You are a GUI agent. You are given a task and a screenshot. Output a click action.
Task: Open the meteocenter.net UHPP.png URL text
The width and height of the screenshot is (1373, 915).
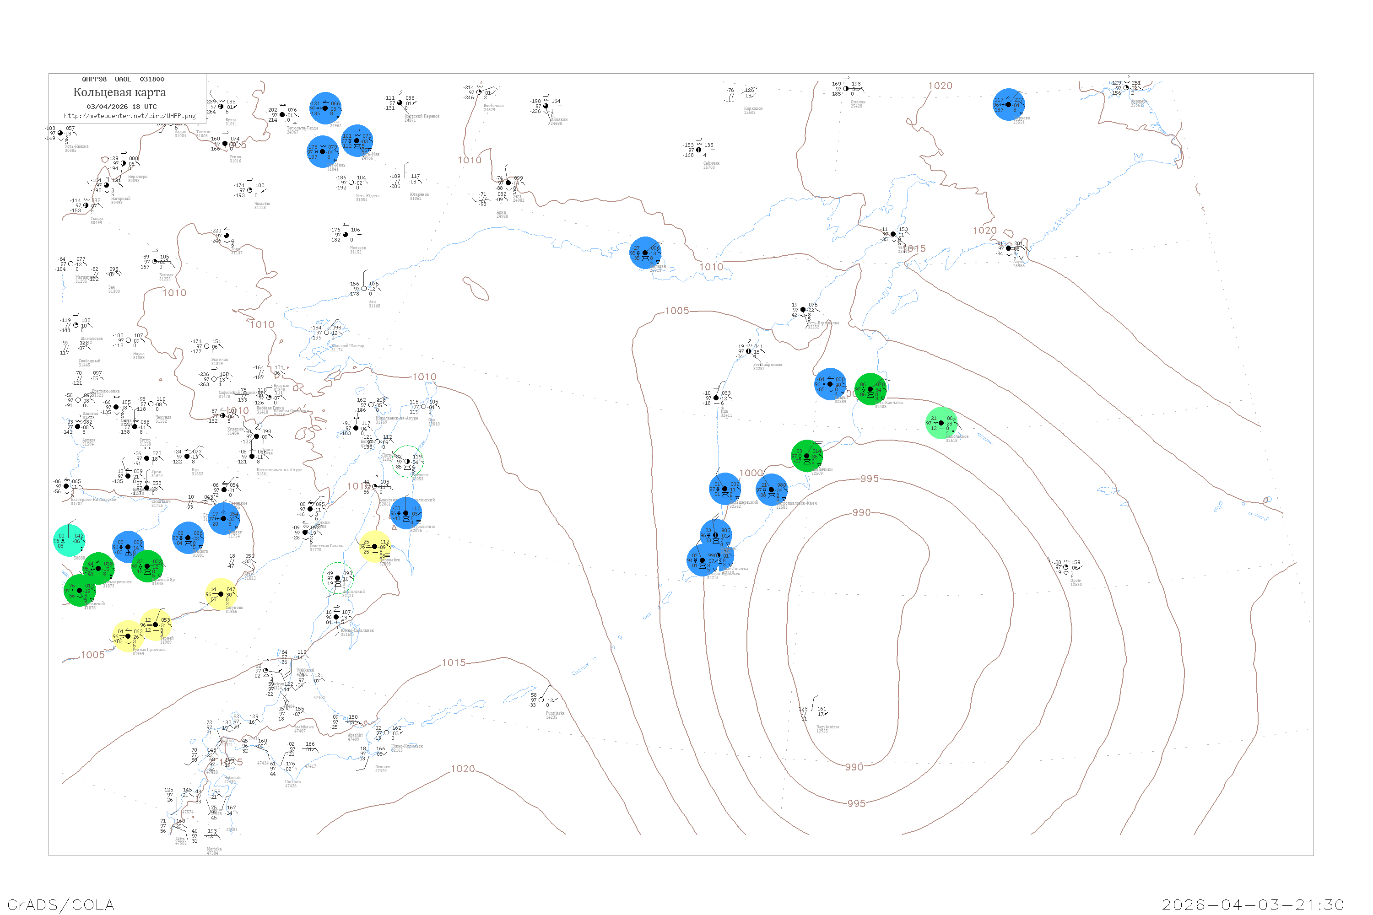[130, 116]
